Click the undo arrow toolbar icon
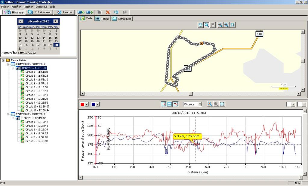The image size is (308, 186). (116, 12)
